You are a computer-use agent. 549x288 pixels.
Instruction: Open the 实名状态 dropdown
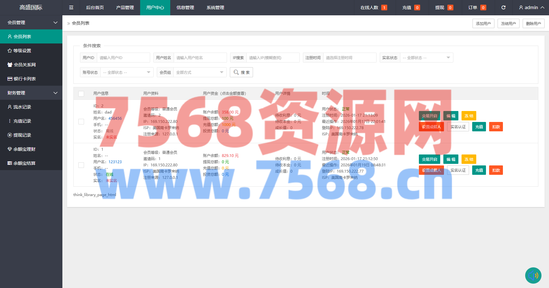426,58
